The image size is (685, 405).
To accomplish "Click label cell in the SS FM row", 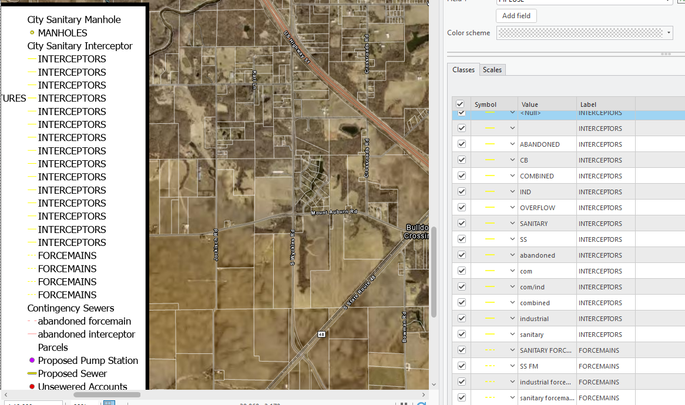I will click(606, 366).
